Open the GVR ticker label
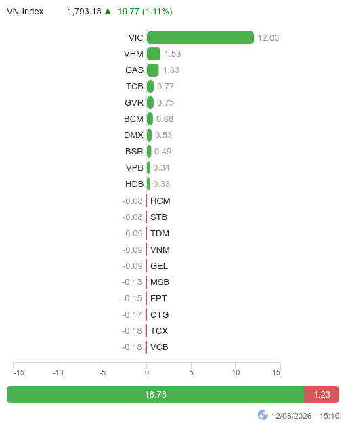 click(134, 103)
